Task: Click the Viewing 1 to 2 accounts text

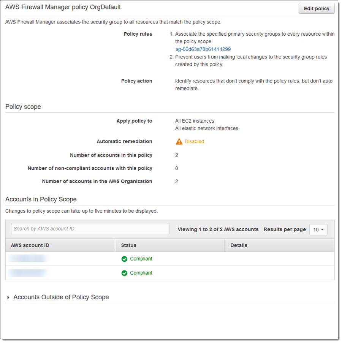Action: point(218,229)
